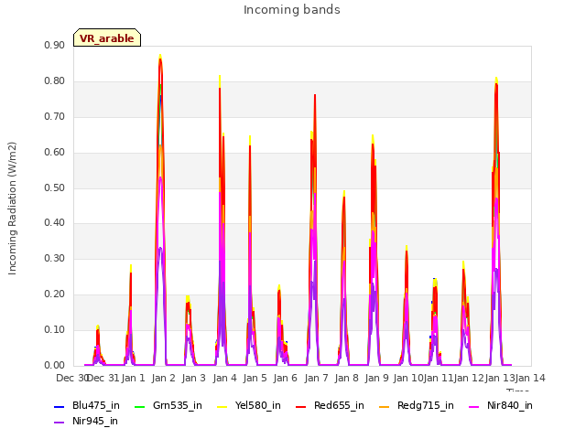Click the Jan 14 x-axis label

[530, 378]
